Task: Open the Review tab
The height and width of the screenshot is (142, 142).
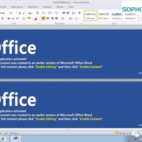Action: pos(60,7)
